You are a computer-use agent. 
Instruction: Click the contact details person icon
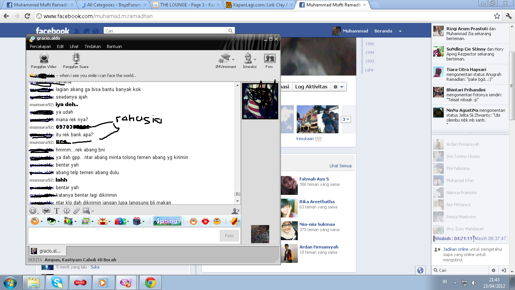tap(235, 211)
